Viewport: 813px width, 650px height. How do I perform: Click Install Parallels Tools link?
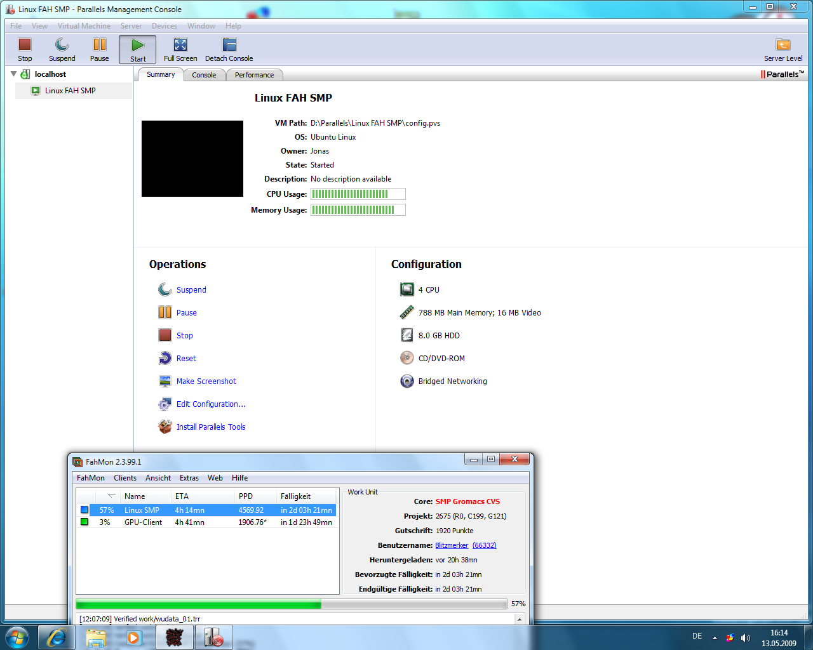coord(211,427)
